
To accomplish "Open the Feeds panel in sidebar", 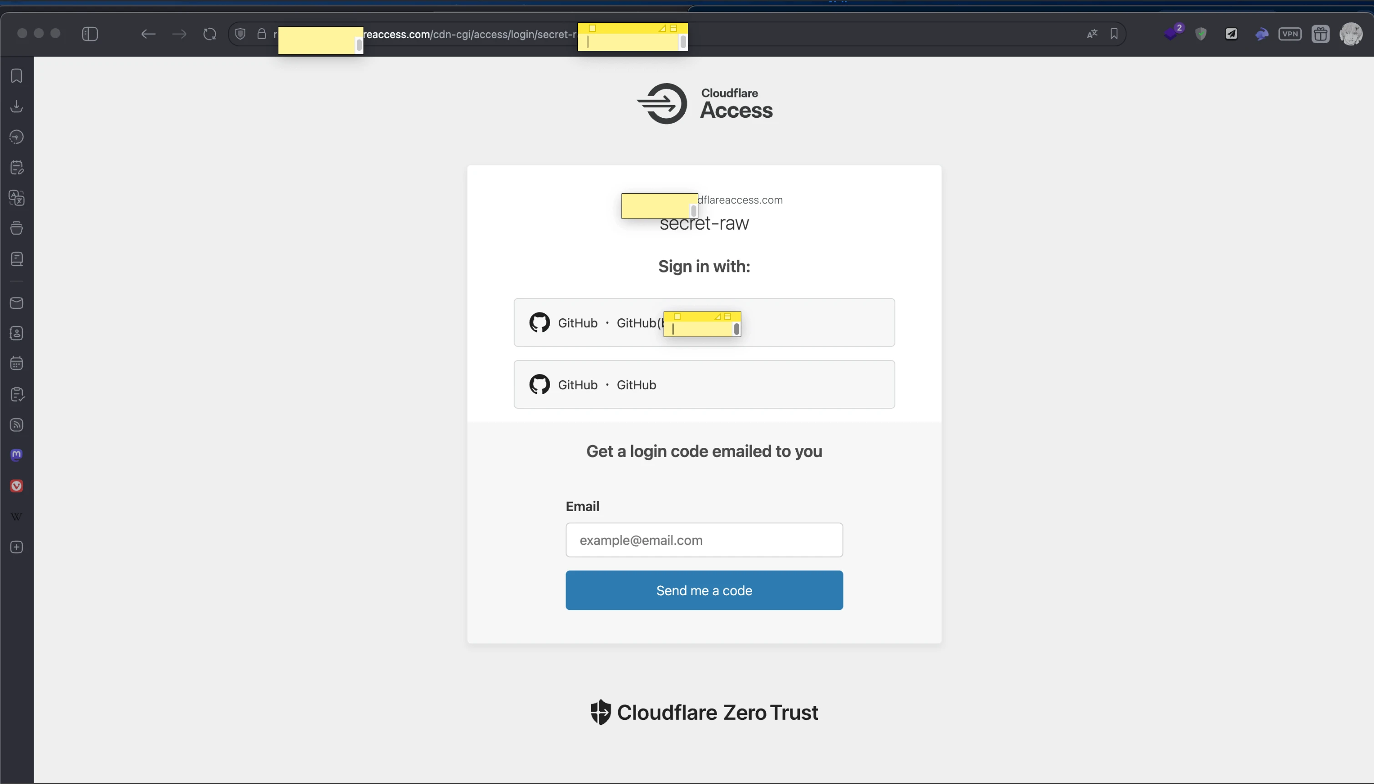I will point(17,425).
